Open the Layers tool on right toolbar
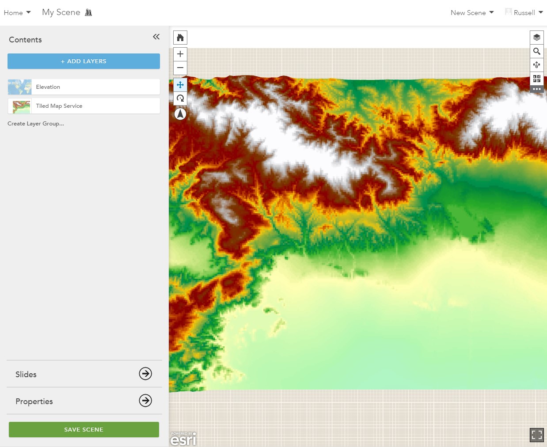The image size is (547, 447). click(x=537, y=38)
